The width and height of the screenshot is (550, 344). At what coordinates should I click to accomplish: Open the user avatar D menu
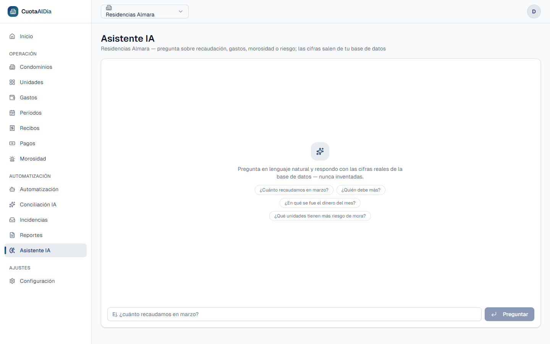534,11
